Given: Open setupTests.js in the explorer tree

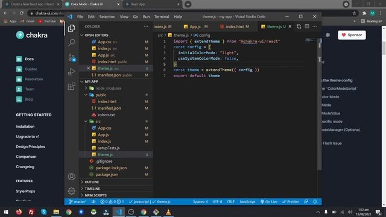Looking at the screenshot, I should (x=109, y=148).
